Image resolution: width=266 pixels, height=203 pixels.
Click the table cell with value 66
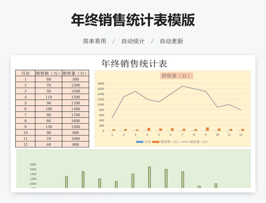pyautogui.click(x=49, y=121)
